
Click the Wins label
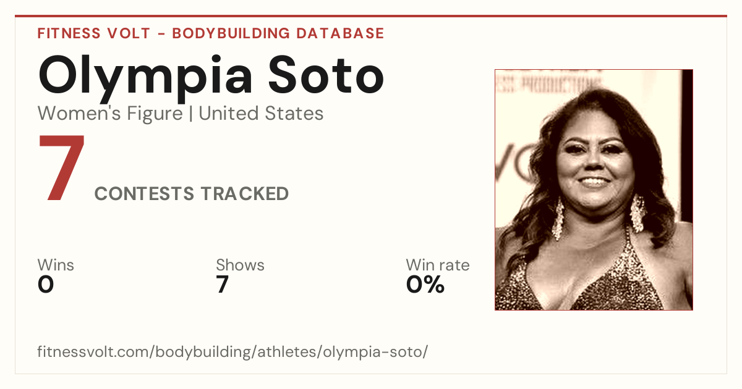click(x=56, y=265)
